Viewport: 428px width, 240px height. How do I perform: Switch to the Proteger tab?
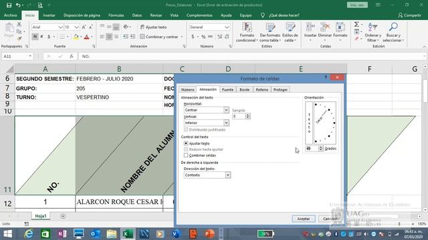[280, 89]
